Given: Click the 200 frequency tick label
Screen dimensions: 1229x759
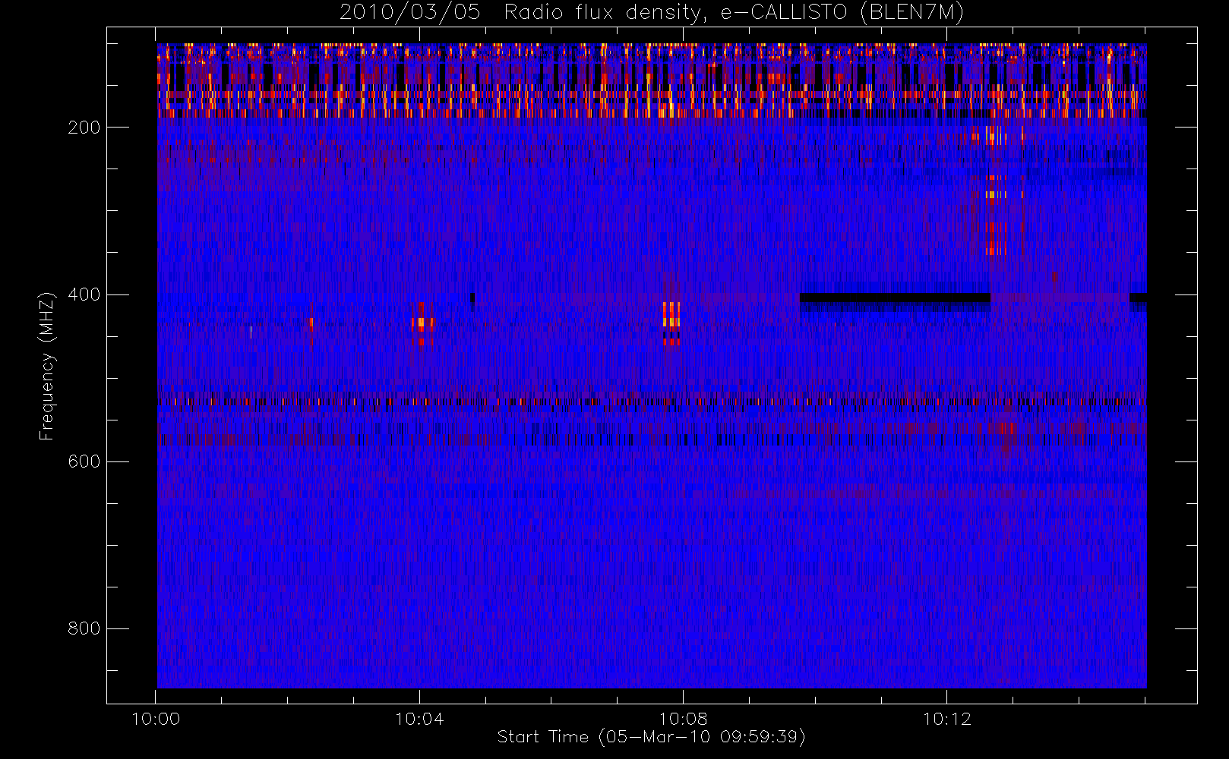Looking at the screenshot, I should pos(84,128).
